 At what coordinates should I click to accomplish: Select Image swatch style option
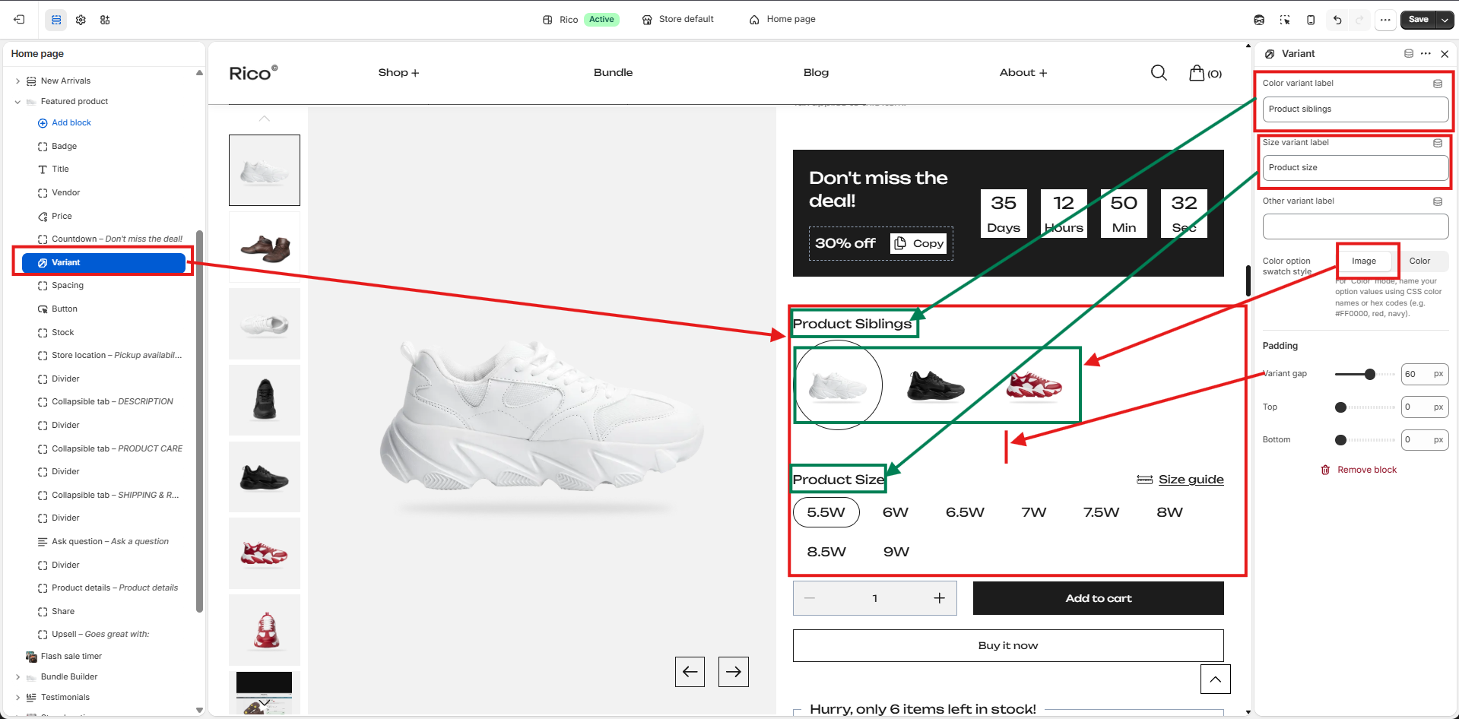click(1364, 261)
